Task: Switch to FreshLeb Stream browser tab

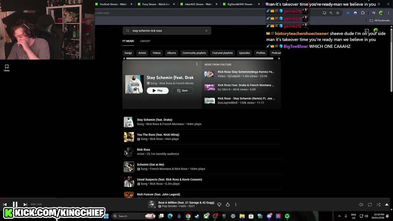Action: point(113,4)
